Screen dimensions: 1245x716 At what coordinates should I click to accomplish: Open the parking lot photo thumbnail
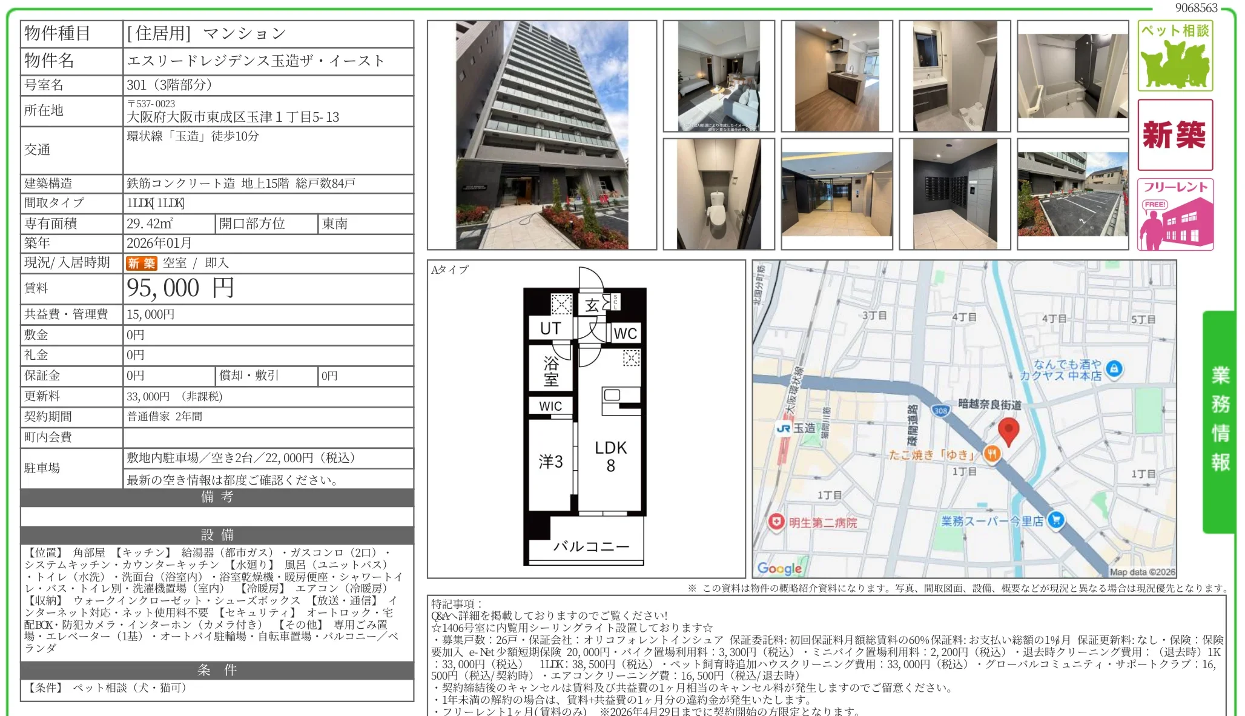coord(1072,194)
